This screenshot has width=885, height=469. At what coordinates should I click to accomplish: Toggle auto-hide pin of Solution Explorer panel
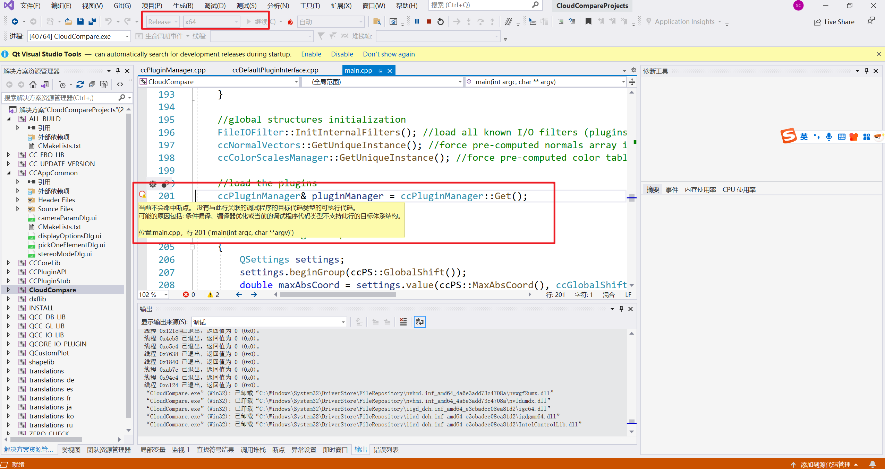[x=118, y=71]
